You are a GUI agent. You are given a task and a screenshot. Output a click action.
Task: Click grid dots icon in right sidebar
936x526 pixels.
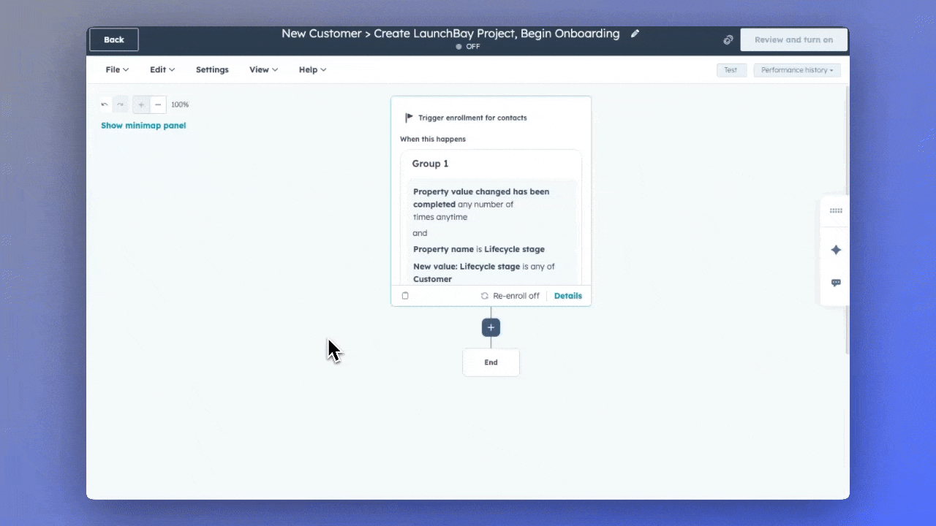(x=836, y=211)
